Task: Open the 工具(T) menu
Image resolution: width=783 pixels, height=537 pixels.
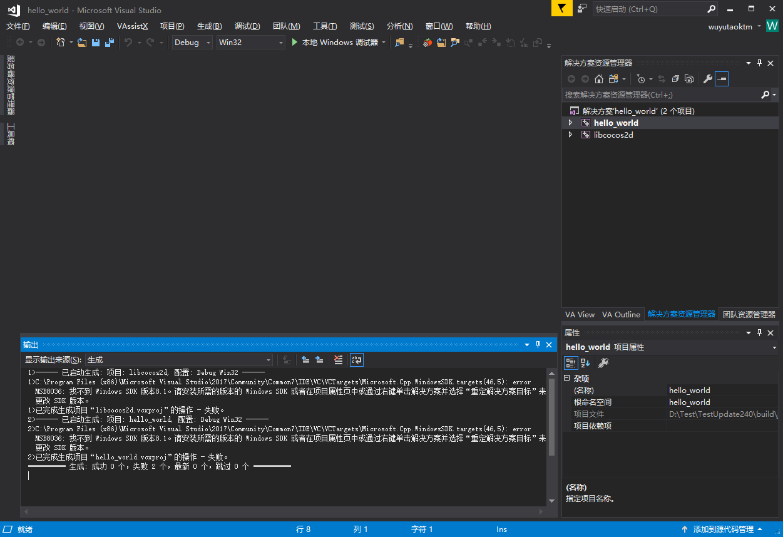Action: click(x=325, y=26)
